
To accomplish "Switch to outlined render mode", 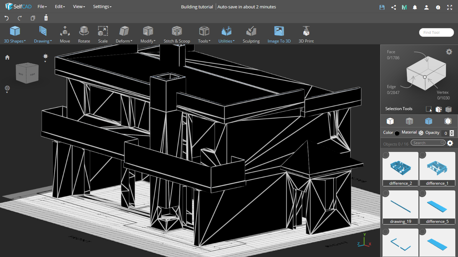I will click(x=448, y=121).
